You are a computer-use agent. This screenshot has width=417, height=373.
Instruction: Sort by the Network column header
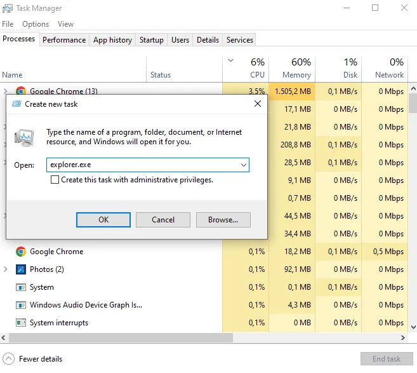click(x=385, y=69)
